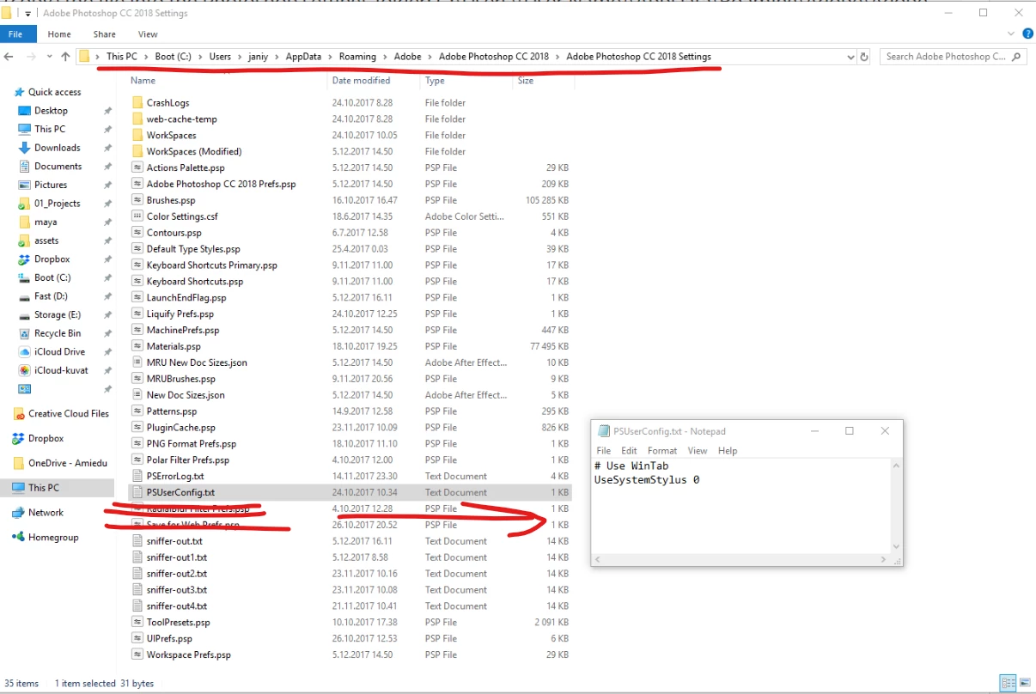Viewport: 1036px width, 694px height.
Task: Open the Home ribbon tab
Action: tap(59, 34)
